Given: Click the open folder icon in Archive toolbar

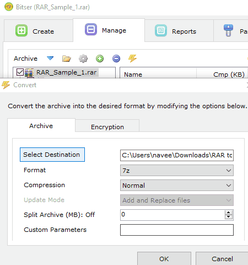Looking at the screenshot, I should point(67,59).
